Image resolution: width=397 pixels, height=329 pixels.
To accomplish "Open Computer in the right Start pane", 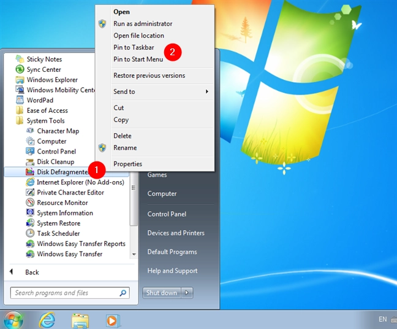I will [162, 193].
